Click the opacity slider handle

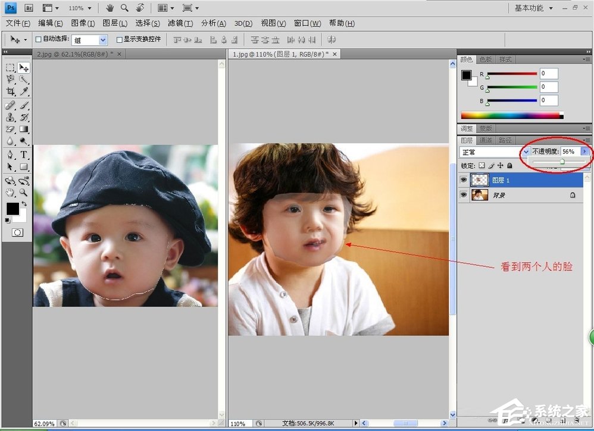(x=562, y=161)
